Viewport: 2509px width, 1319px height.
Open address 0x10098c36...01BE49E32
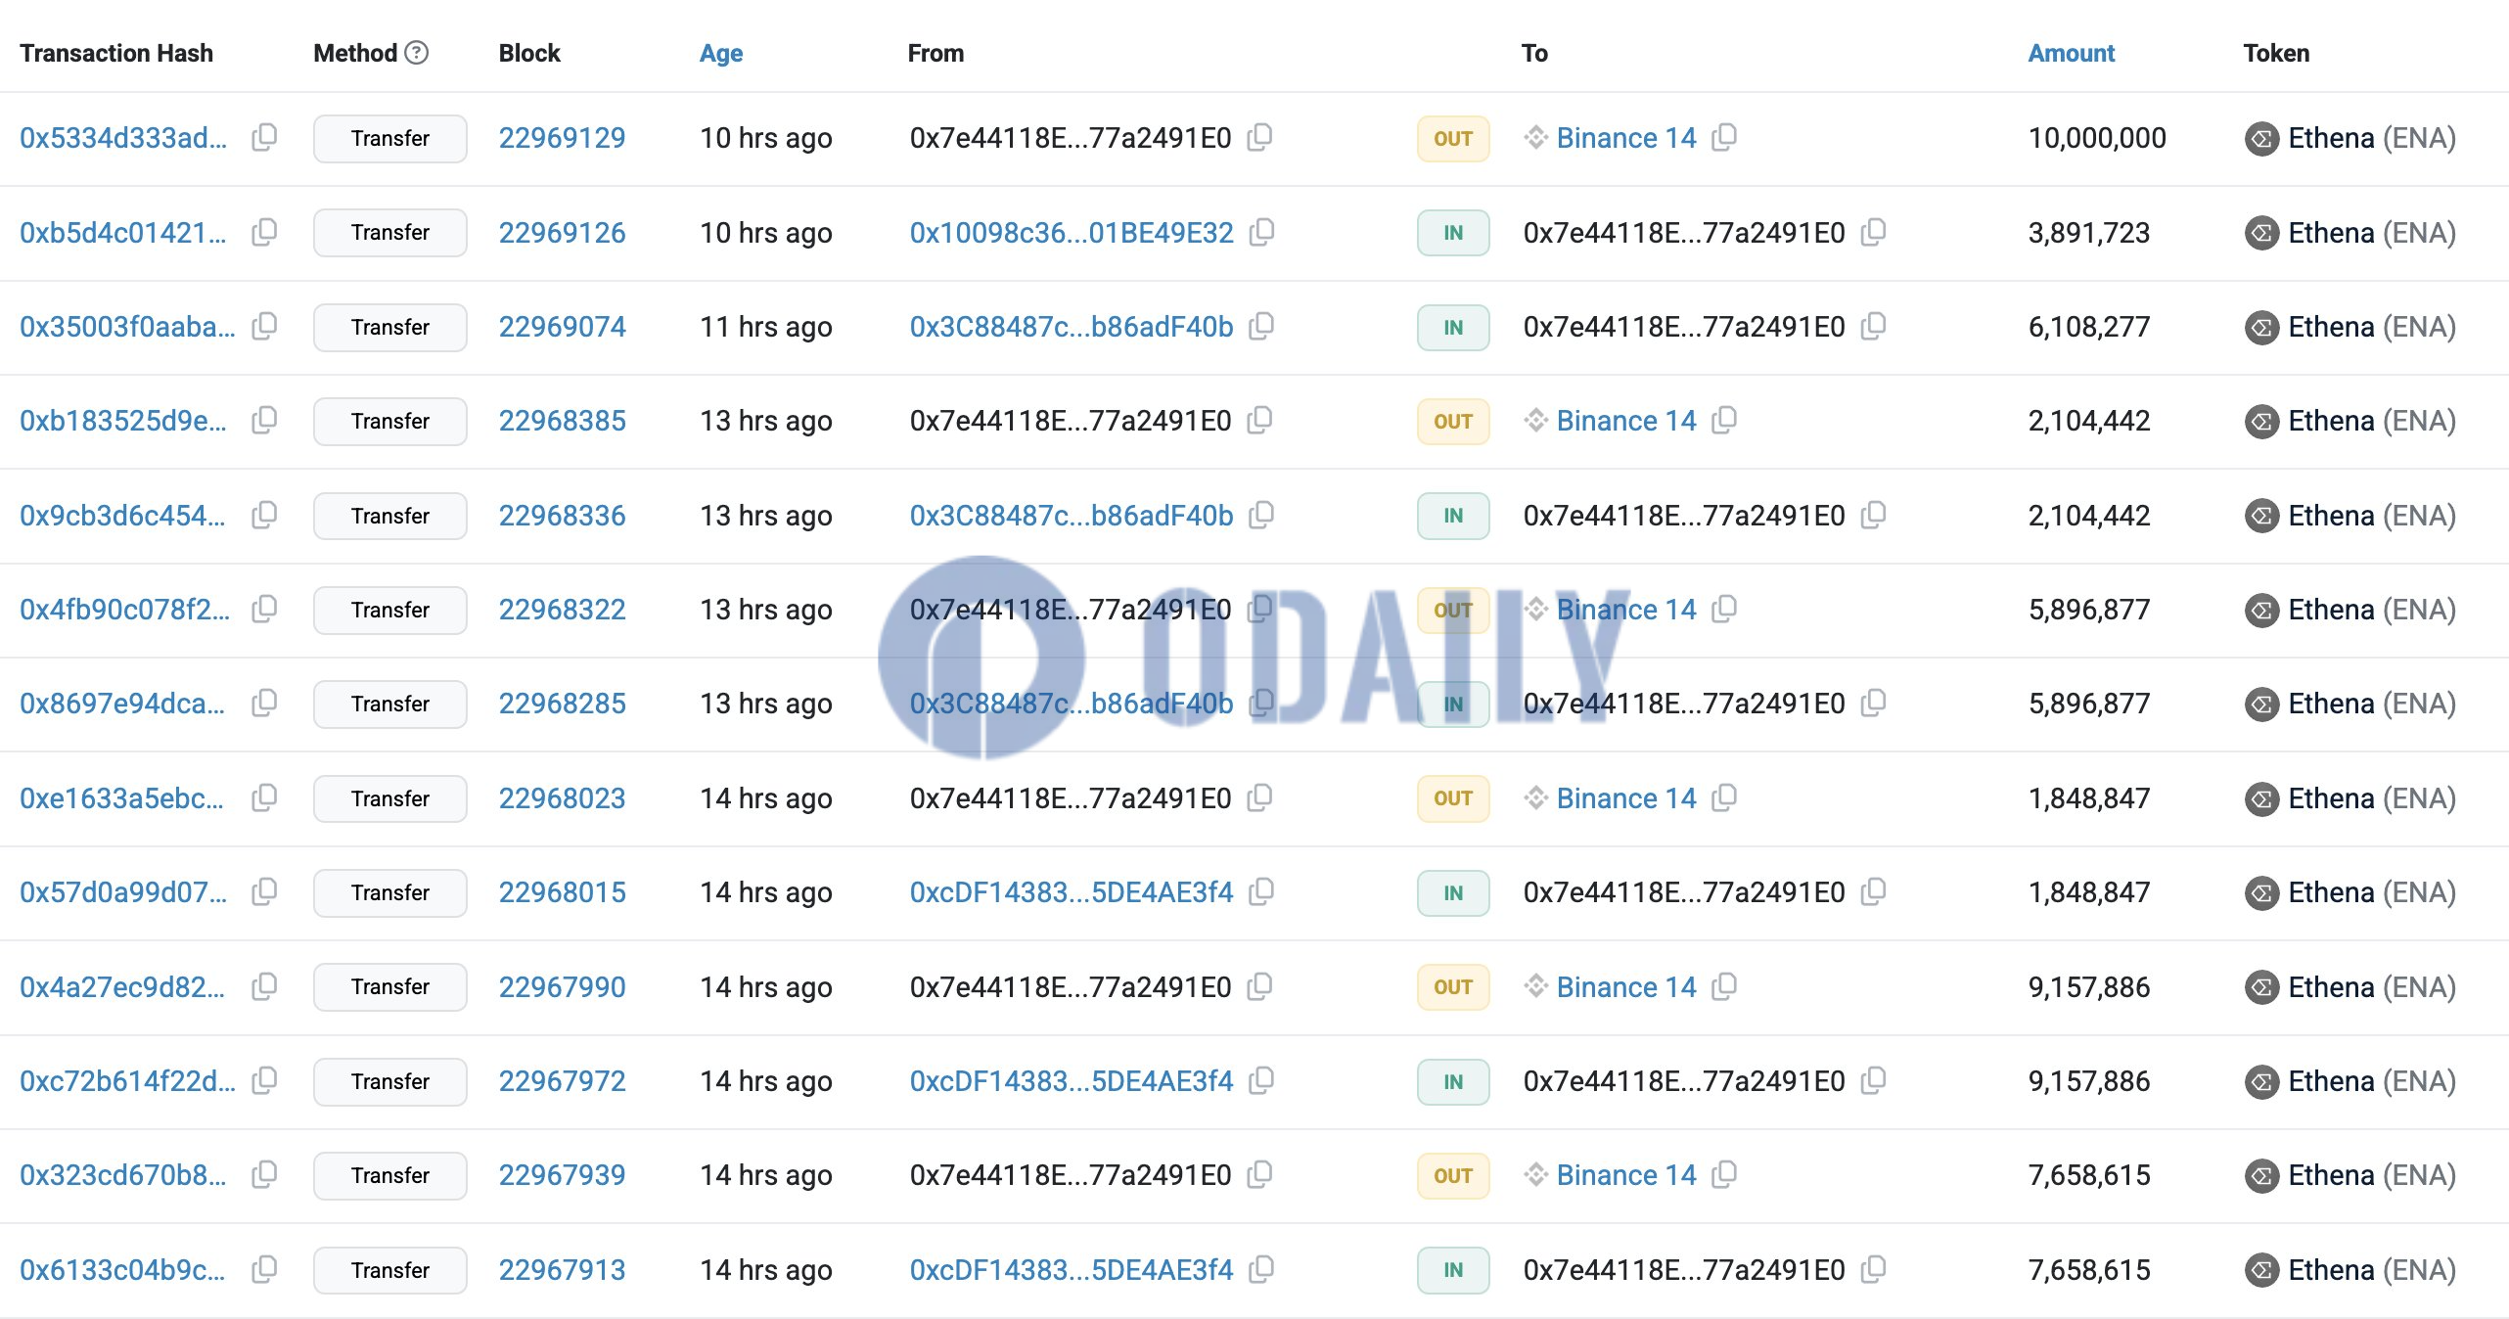[x=1072, y=233]
